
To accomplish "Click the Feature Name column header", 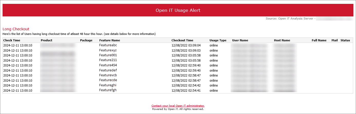I will coord(109,40).
